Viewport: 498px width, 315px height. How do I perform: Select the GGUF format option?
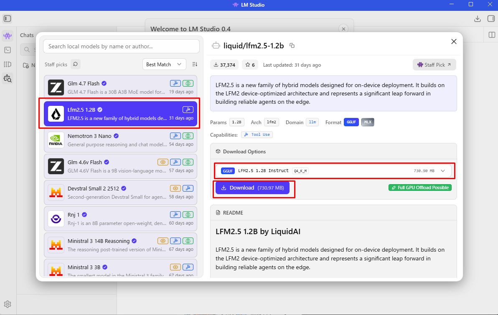[x=351, y=122]
